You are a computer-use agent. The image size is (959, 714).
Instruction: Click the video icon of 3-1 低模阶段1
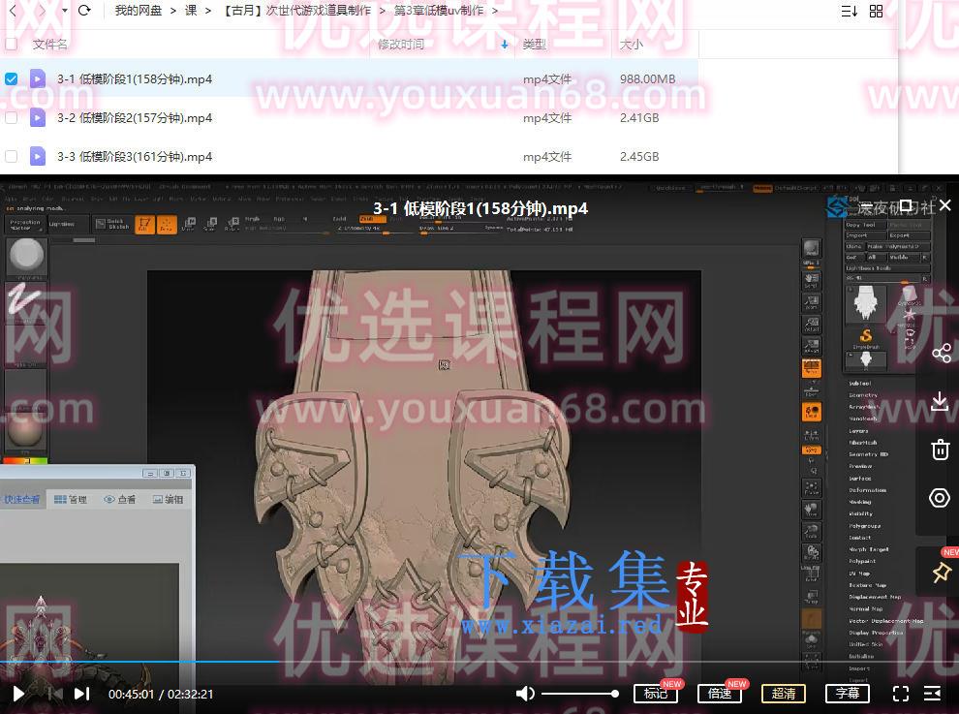[38, 78]
